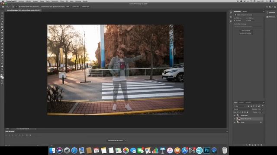Click the 'Editar contenido' button
277x155 pixels.
click(x=246, y=31)
